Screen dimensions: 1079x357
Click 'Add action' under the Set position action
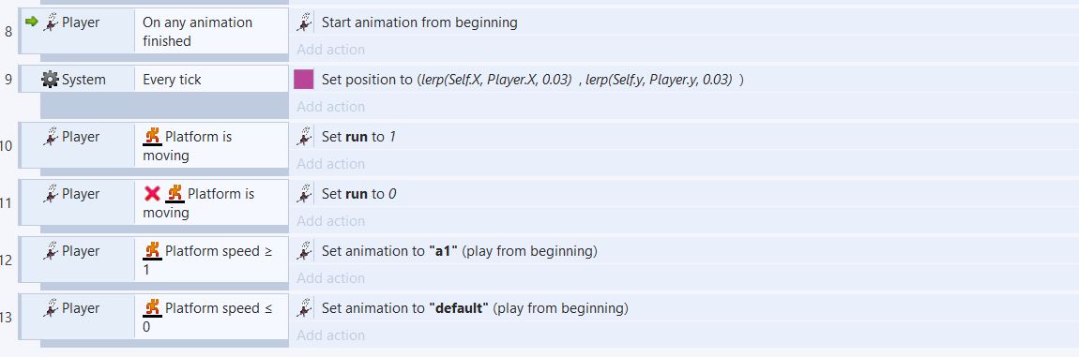[x=331, y=107]
